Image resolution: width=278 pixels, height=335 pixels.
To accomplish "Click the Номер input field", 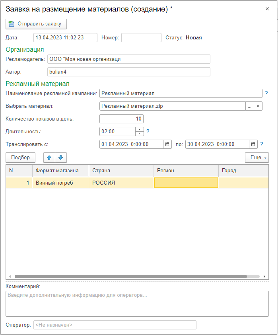I will (141, 38).
